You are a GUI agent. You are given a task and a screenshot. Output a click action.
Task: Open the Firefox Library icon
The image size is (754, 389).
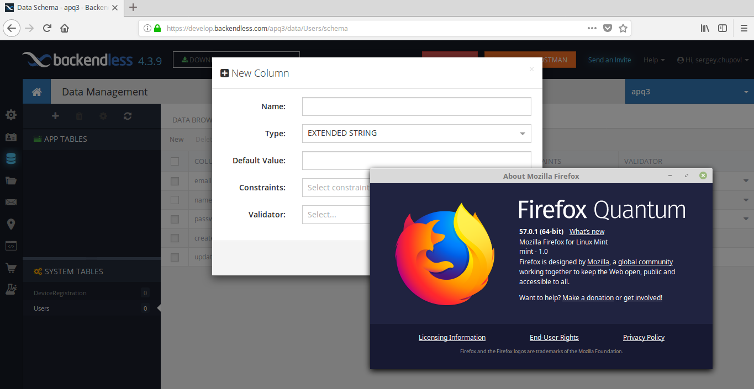point(705,28)
